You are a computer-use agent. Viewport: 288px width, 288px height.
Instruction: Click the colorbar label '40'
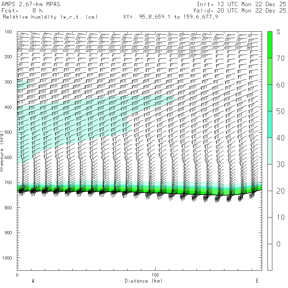tap(280, 138)
